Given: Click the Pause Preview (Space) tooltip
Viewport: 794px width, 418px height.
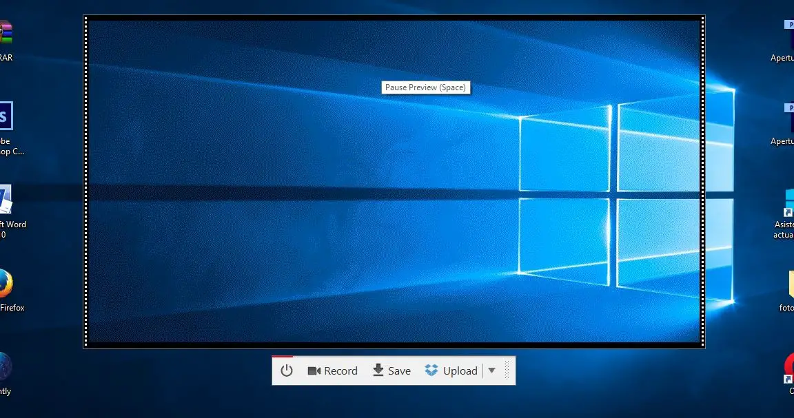Looking at the screenshot, I should pos(425,87).
